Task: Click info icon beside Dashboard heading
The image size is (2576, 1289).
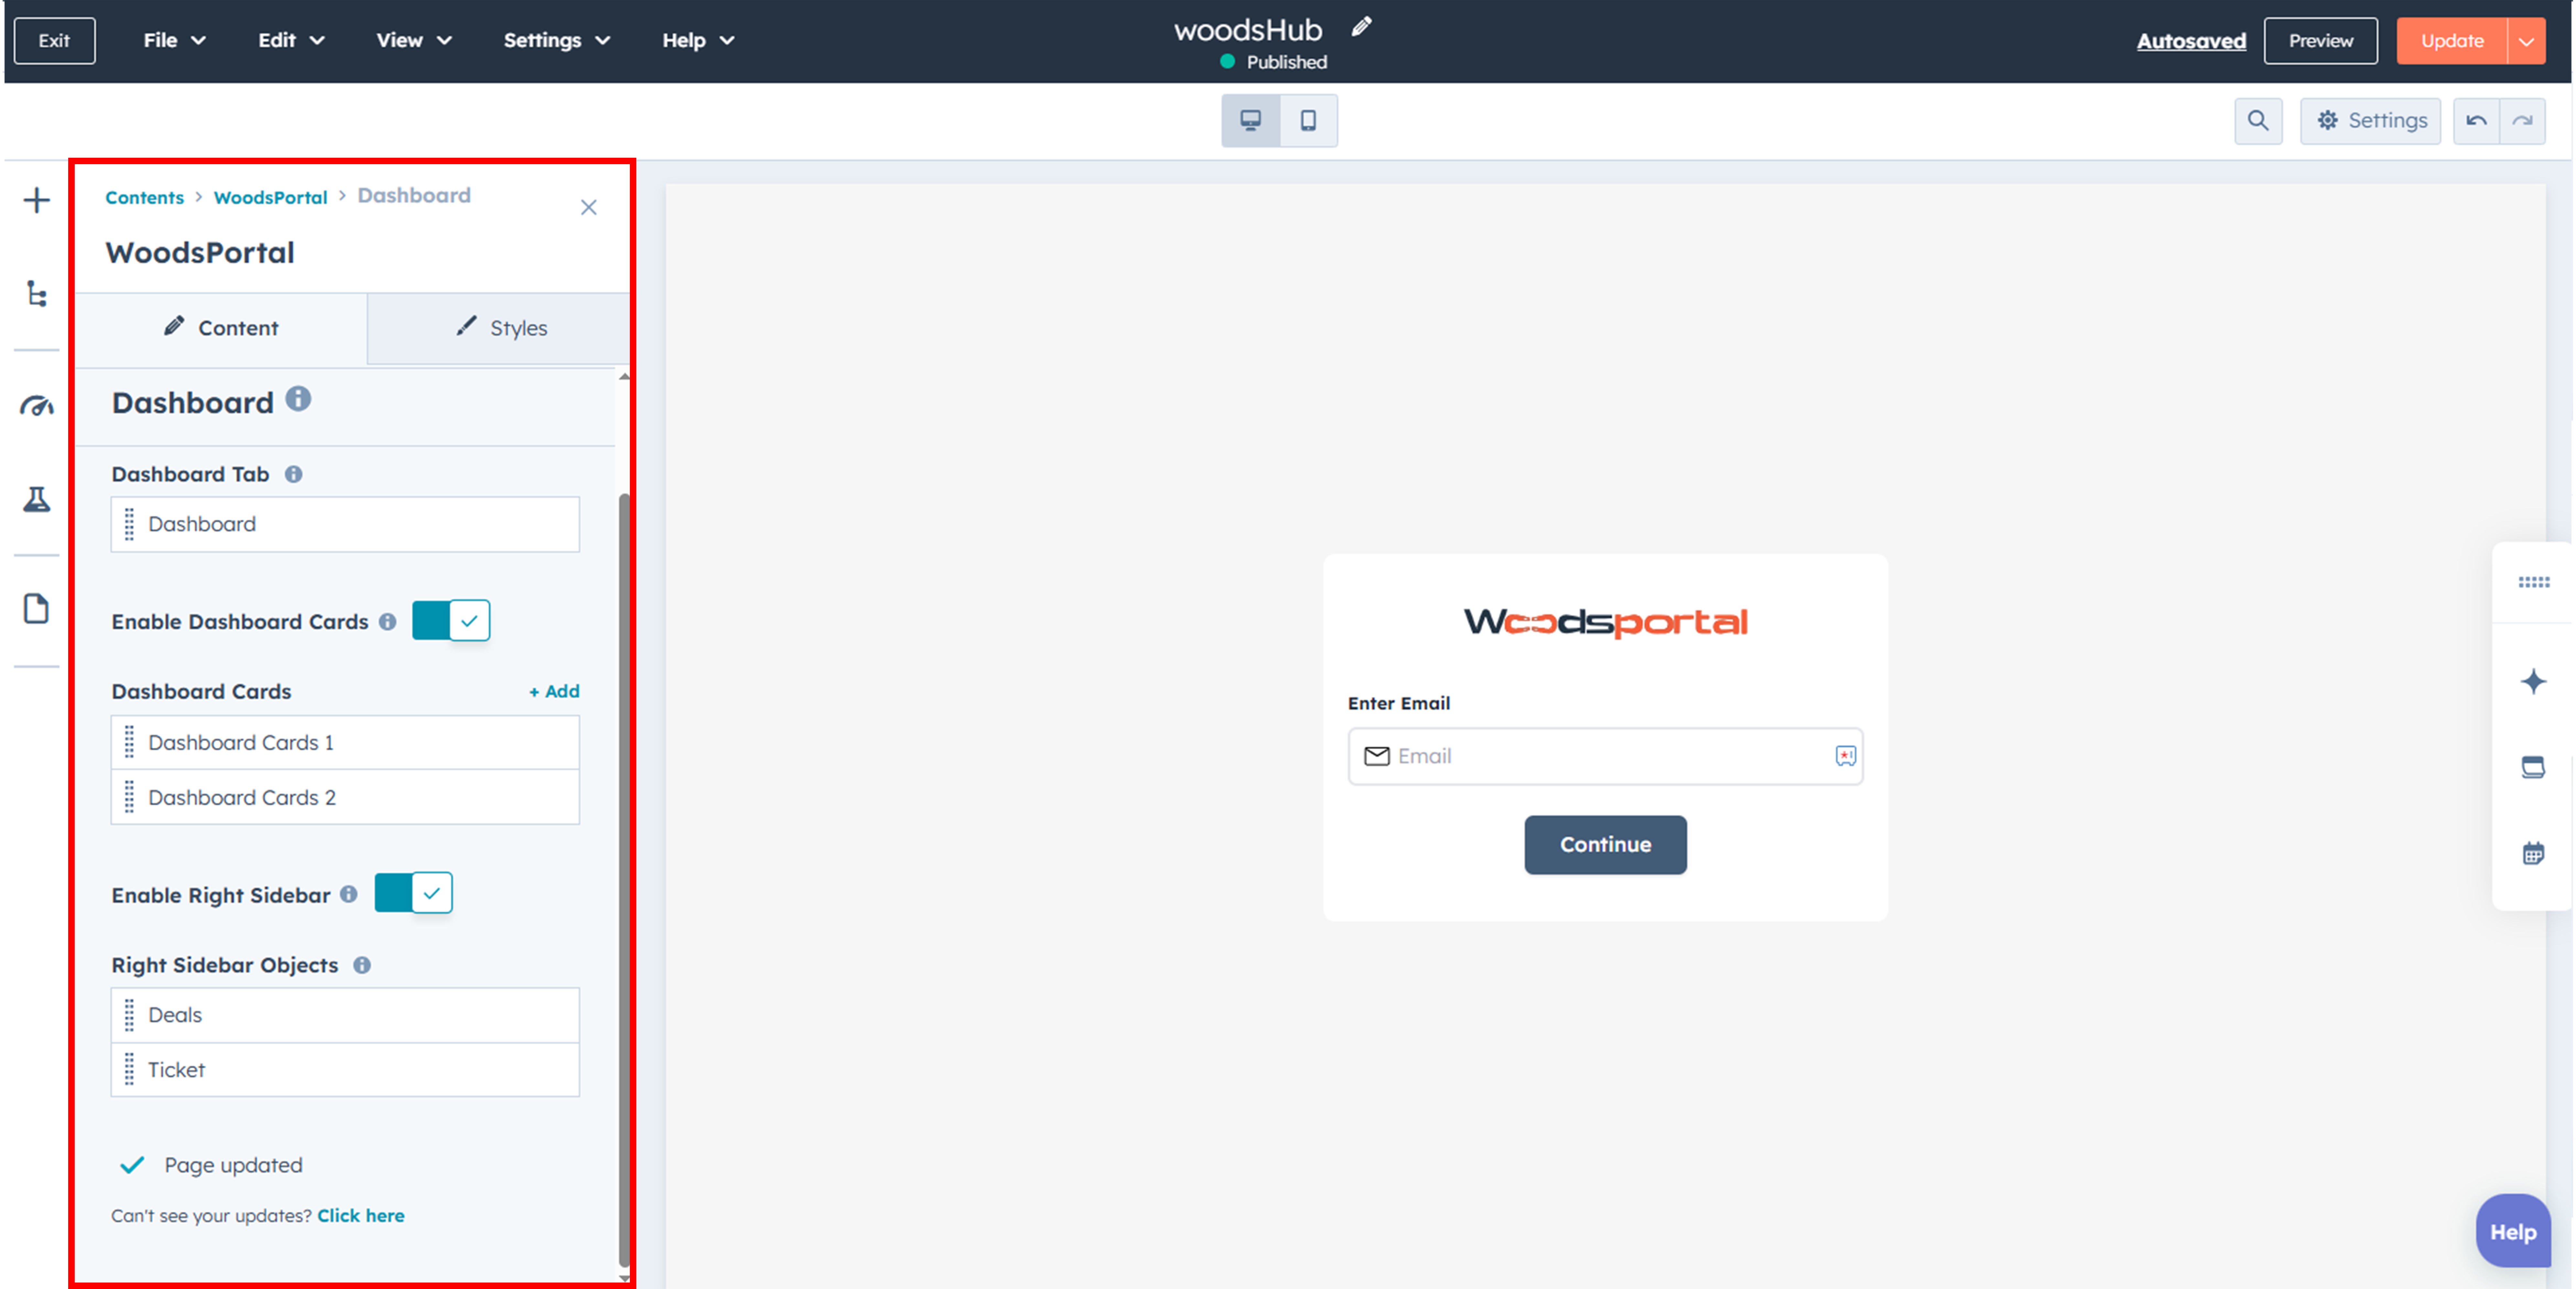Action: (x=298, y=399)
